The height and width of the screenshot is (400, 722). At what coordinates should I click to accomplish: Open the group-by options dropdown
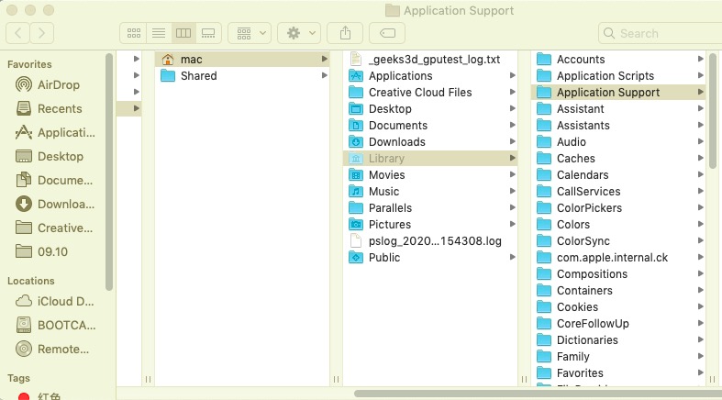(250, 33)
